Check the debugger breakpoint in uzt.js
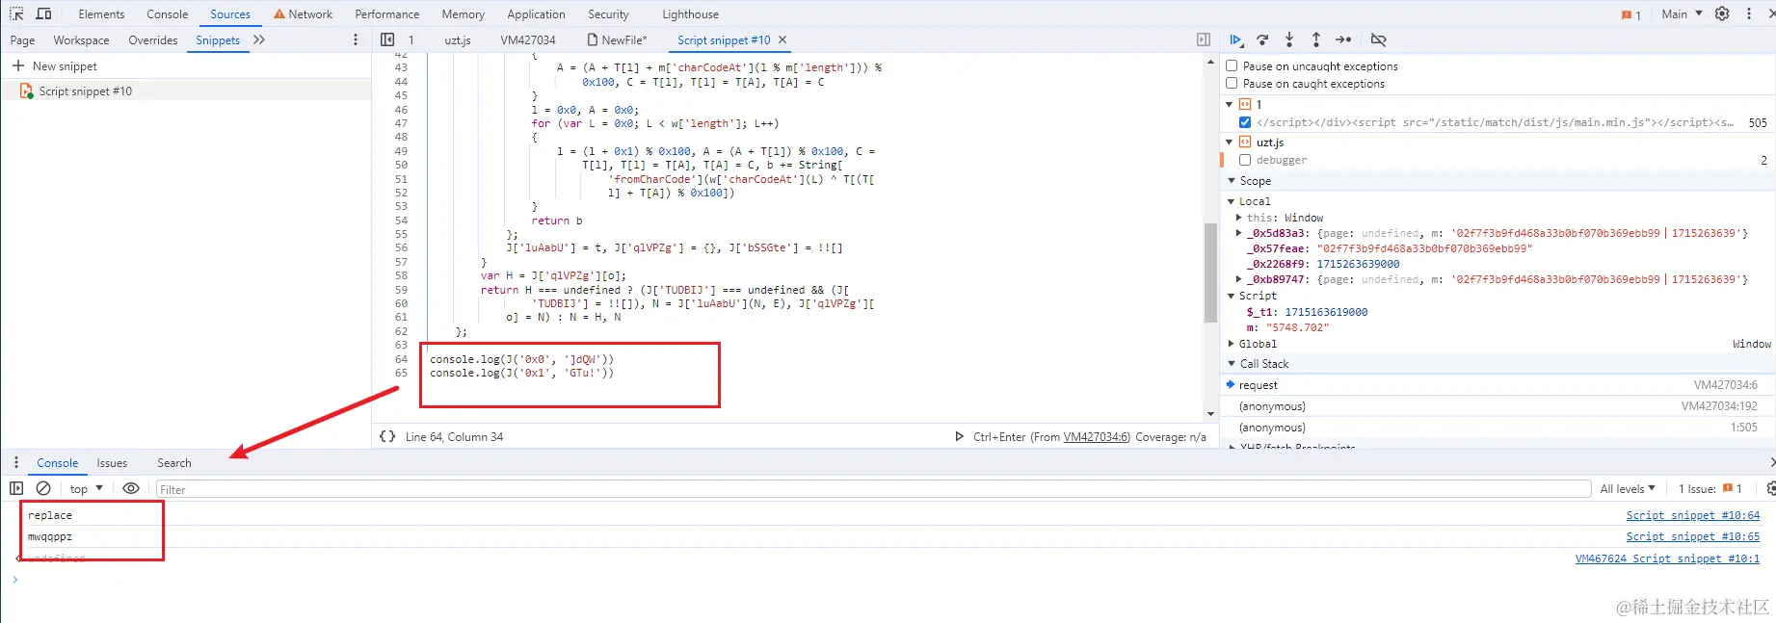The image size is (1776, 623). coord(1245,160)
